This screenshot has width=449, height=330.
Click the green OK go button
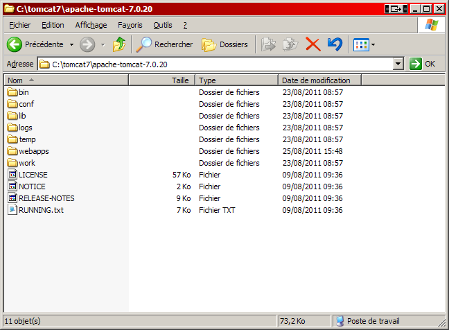422,64
